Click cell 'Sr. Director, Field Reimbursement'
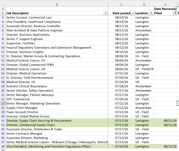Screen dimensions: 179x151 point(57,78)
